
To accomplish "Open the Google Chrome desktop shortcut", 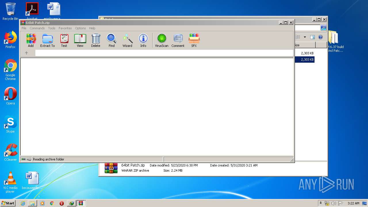I will coord(10,70).
